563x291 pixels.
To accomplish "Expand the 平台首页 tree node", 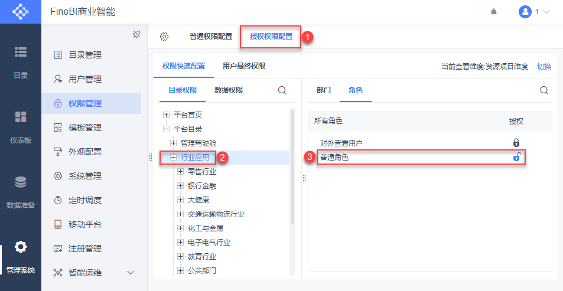I will (x=166, y=115).
